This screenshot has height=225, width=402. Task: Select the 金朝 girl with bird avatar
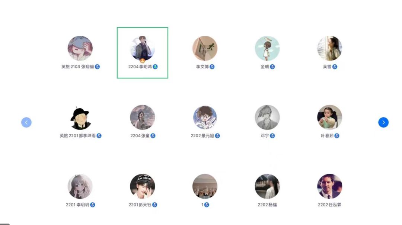[267, 48]
